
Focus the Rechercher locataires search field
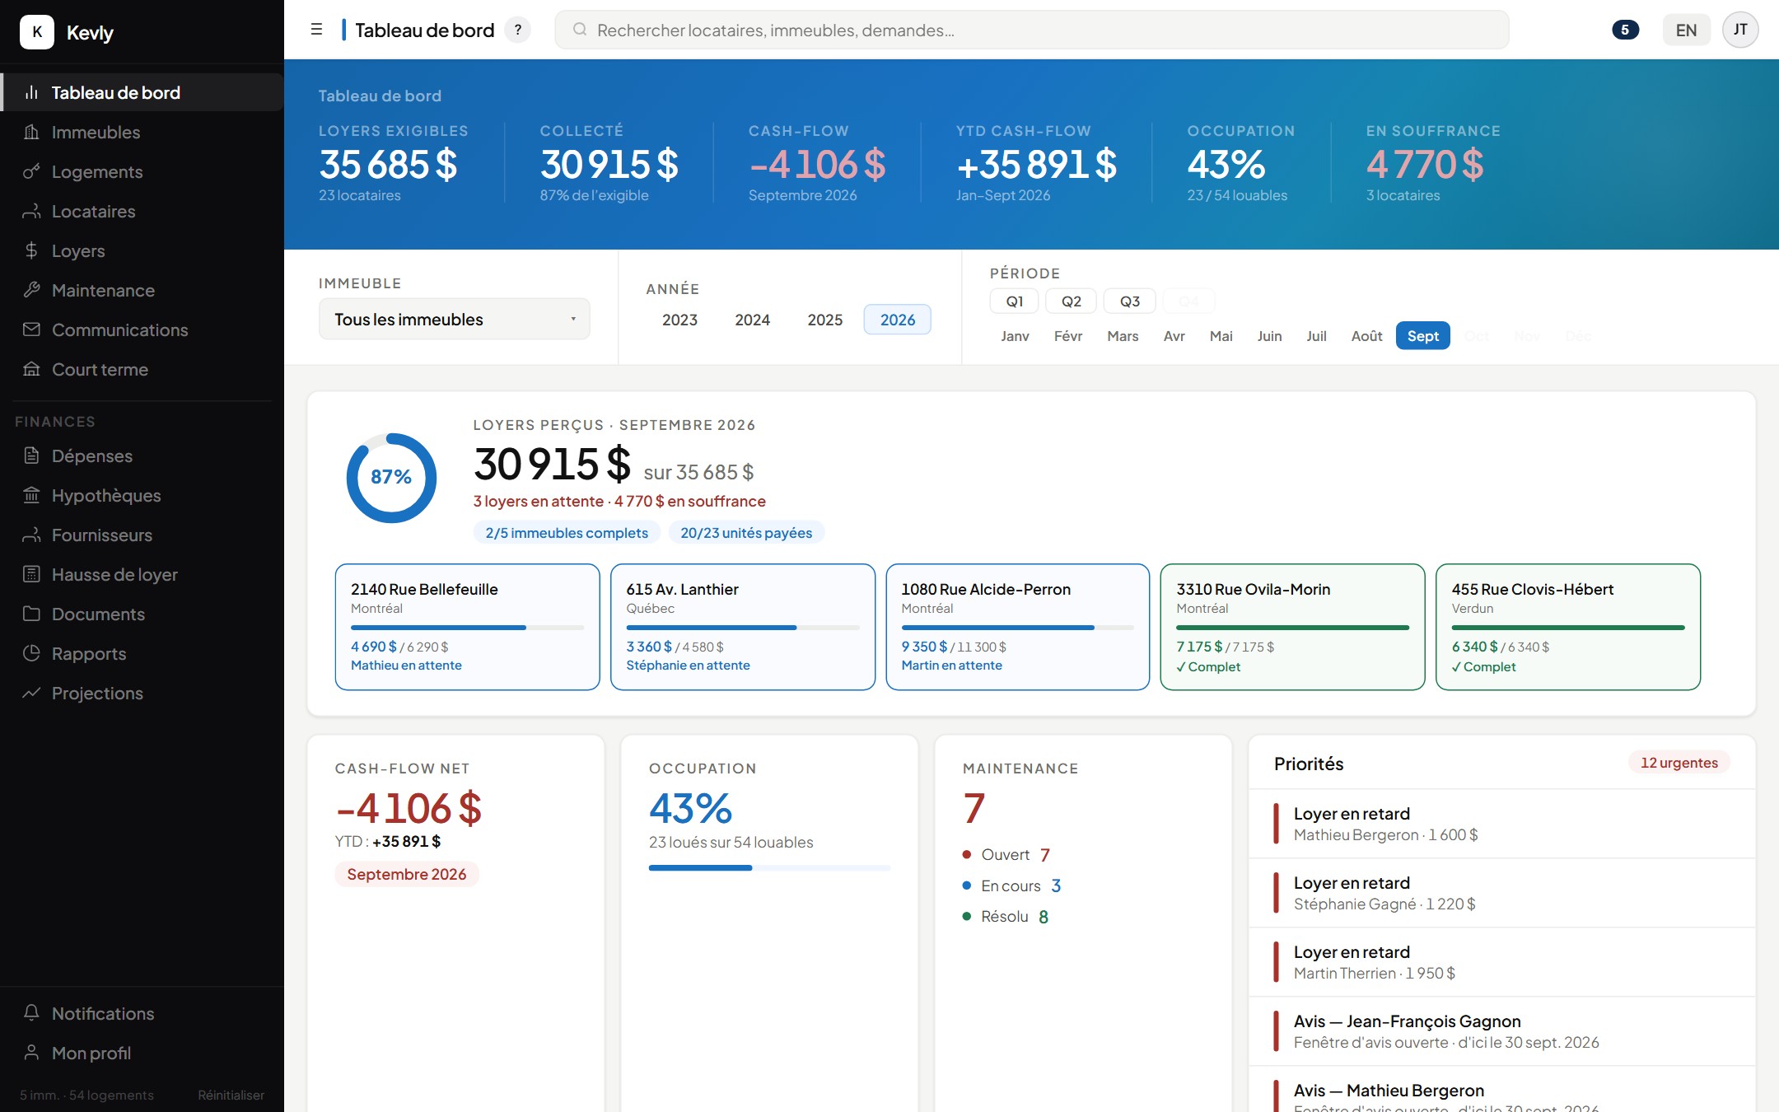pyautogui.click(x=1031, y=30)
